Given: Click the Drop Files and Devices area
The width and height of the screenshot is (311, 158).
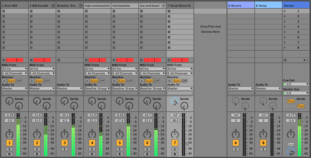Looking at the screenshot, I should (x=210, y=29).
